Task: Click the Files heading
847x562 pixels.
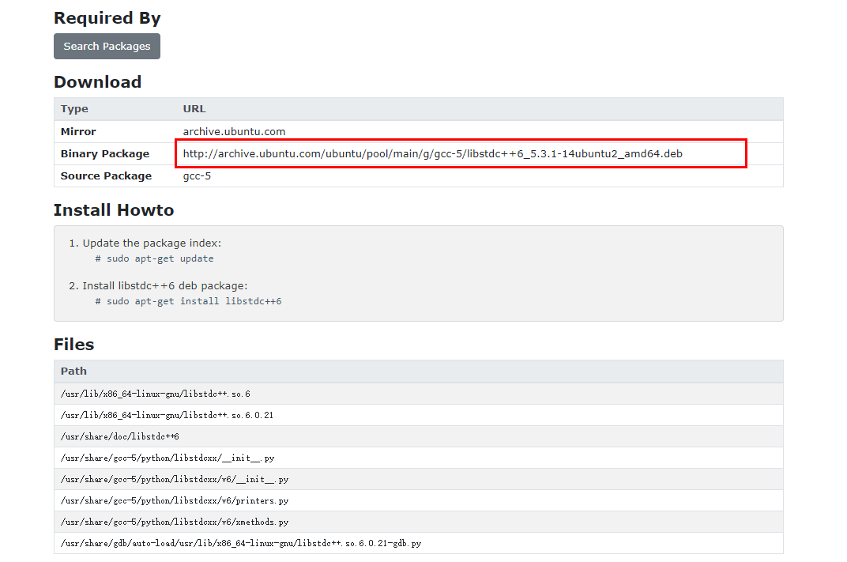Action: coord(74,345)
